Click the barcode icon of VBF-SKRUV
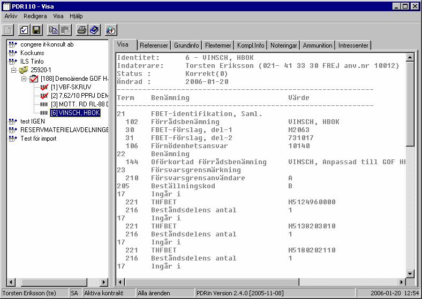The height and width of the screenshot is (299, 422). click(44, 87)
